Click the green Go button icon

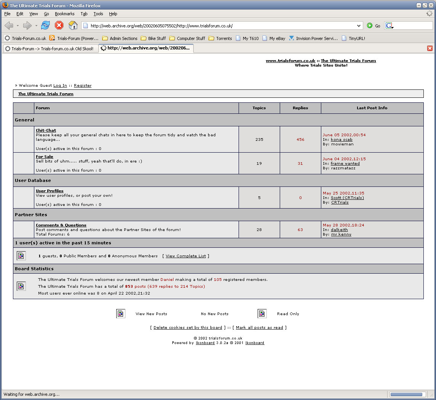coord(370,25)
